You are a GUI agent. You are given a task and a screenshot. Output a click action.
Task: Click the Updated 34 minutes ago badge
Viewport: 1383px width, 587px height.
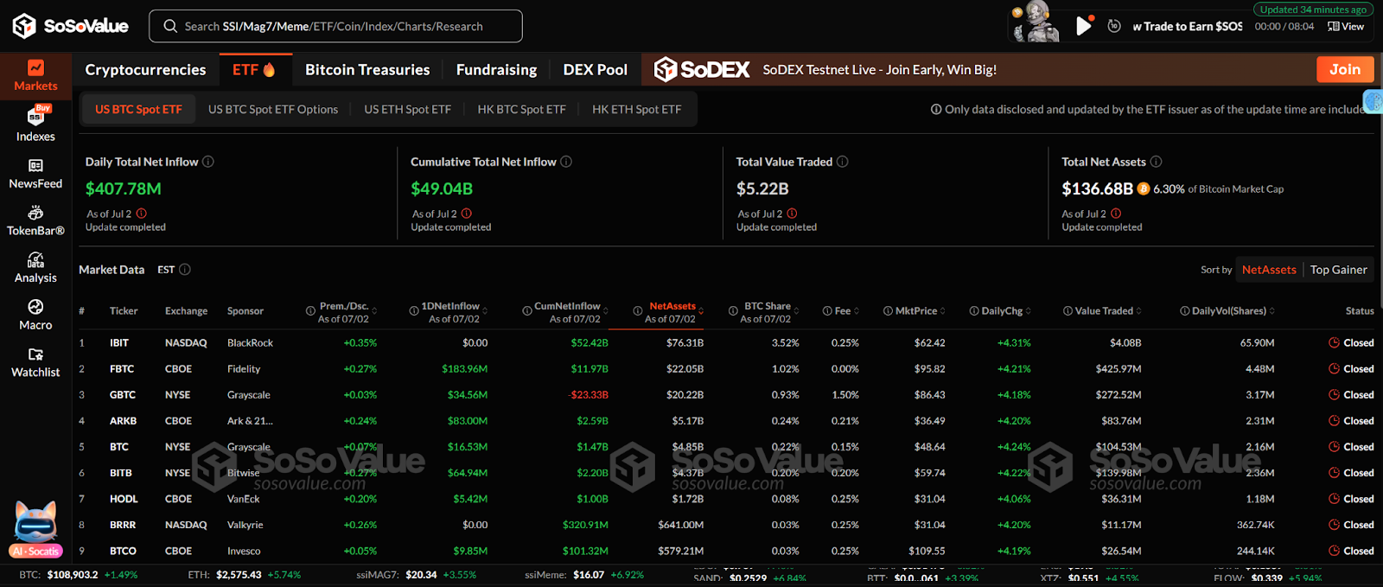[x=1313, y=10]
